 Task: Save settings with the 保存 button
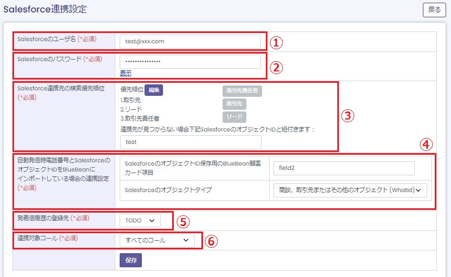[130, 260]
